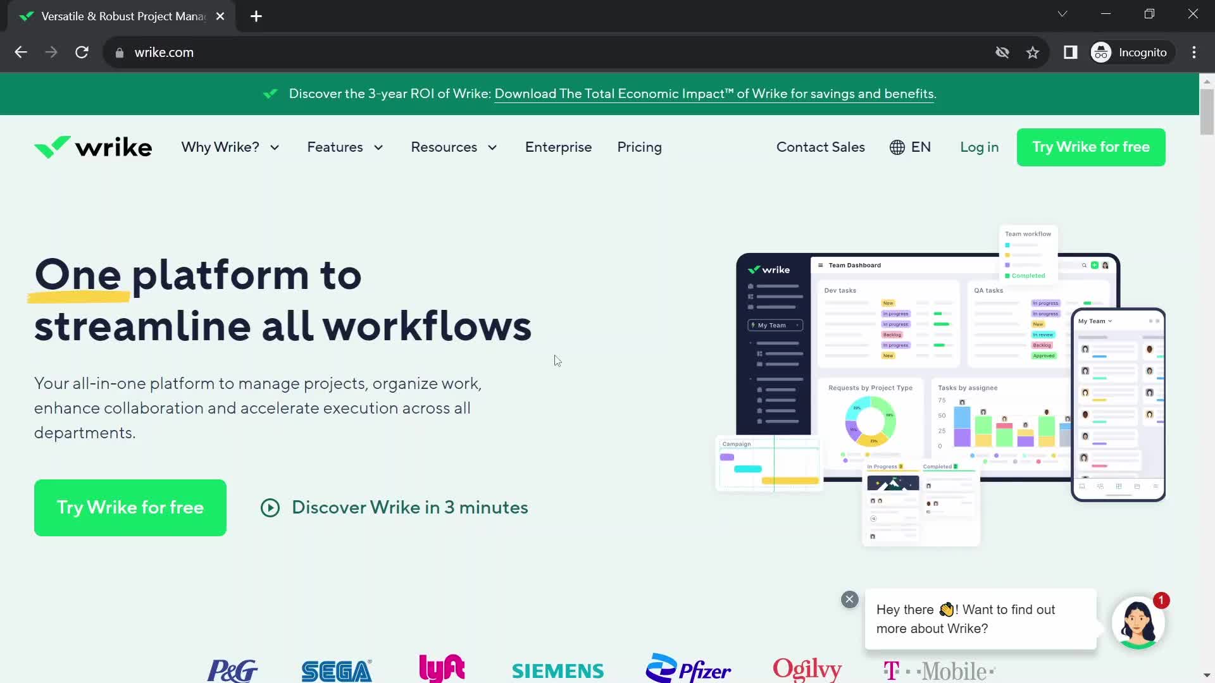This screenshot has width=1215, height=683.
Task: Open the Chrome three-dot menu
Action: pyautogui.click(x=1194, y=52)
